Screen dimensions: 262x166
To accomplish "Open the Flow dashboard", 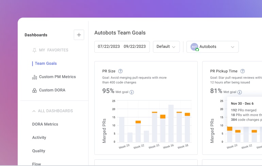I will [x=36, y=164].
